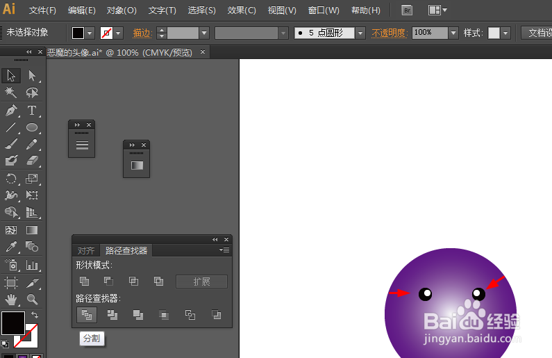
Task: Activate the Slice tool
Action: pyautogui.click(x=32, y=283)
